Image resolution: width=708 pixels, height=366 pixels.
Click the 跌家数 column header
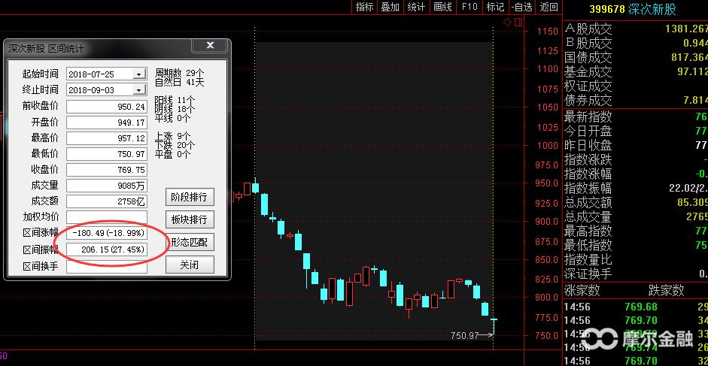[x=666, y=290]
